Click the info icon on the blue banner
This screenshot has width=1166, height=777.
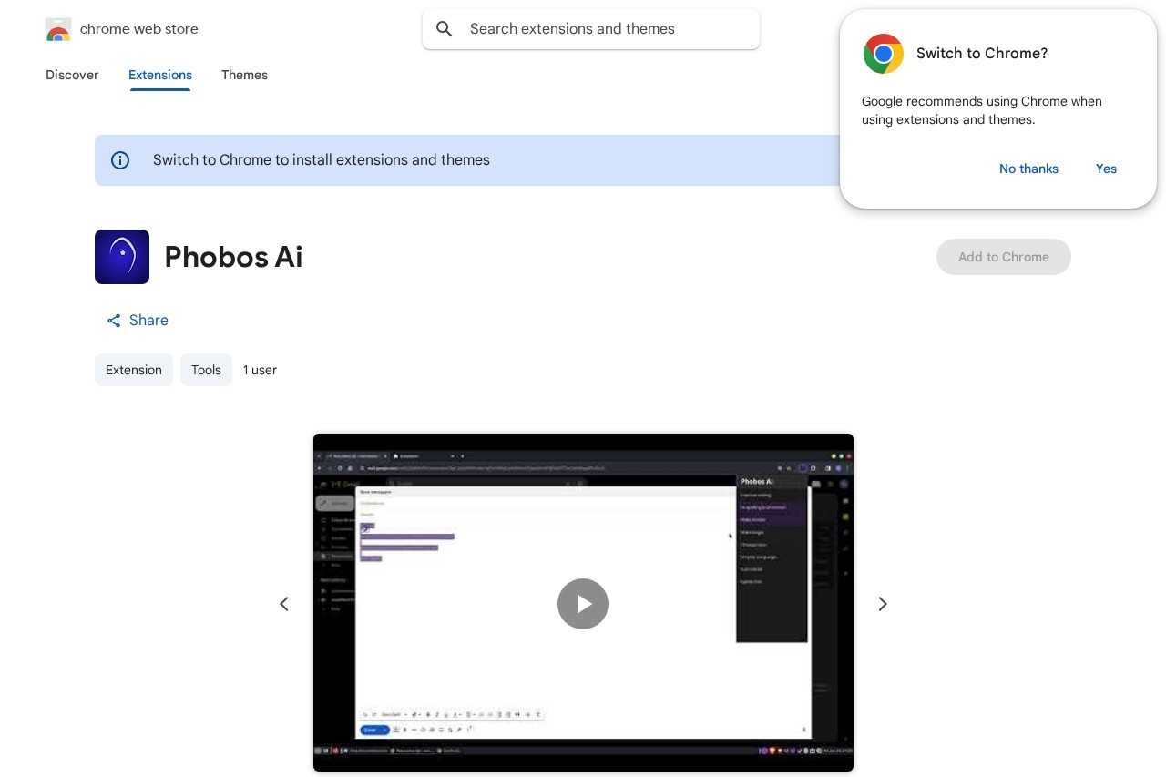coord(120,160)
